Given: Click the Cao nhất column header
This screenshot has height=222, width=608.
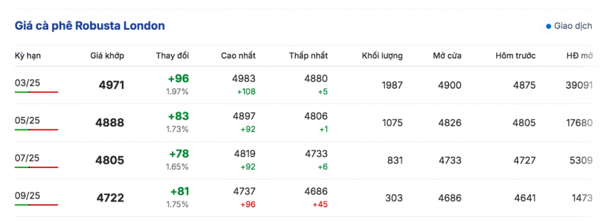Looking at the screenshot, I should [x=238, y=56].
